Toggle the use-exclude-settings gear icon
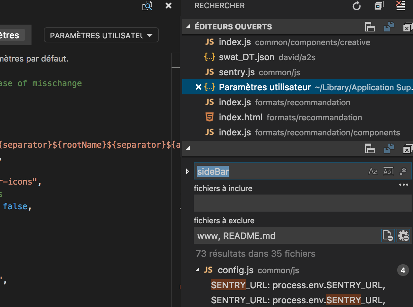This screenshot has height=307, width=413. tap(403, 236)
